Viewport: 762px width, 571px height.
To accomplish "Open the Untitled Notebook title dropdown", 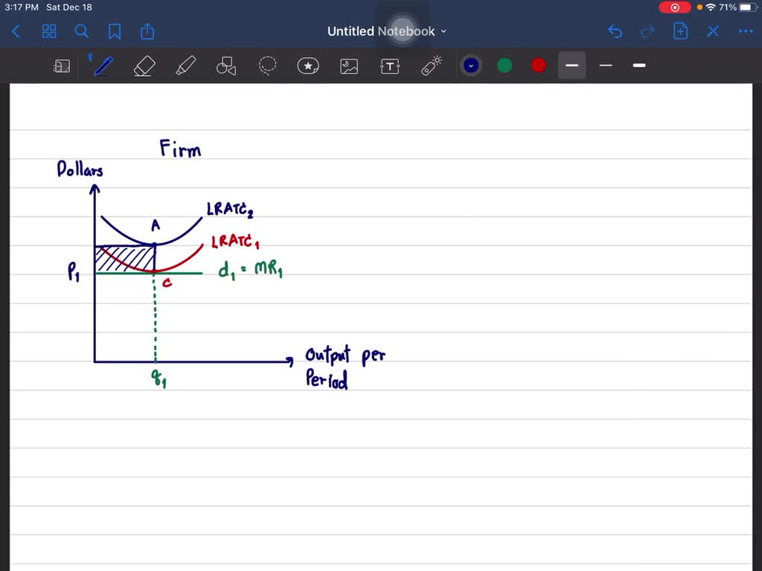I will coord(444,31).
